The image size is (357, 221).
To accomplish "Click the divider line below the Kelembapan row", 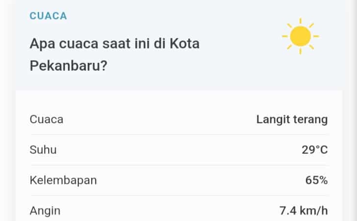I will (x=180, y=195).
